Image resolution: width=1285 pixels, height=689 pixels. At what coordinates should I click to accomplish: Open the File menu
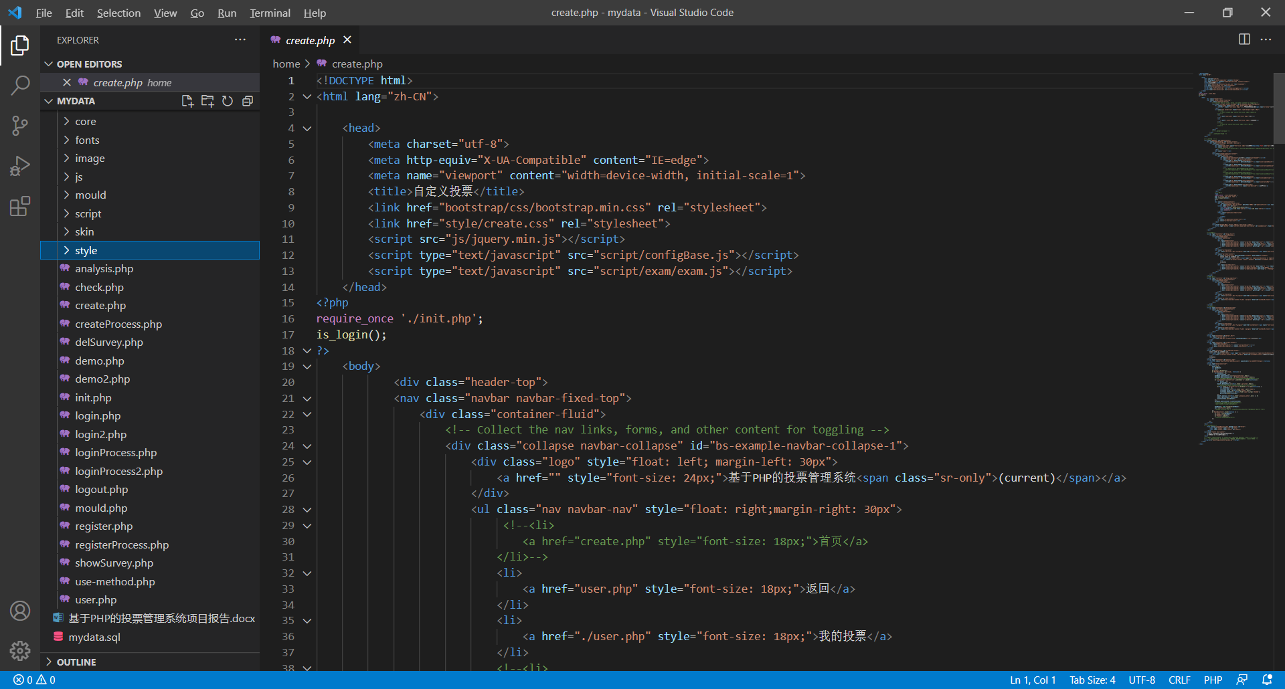[44, 13]
